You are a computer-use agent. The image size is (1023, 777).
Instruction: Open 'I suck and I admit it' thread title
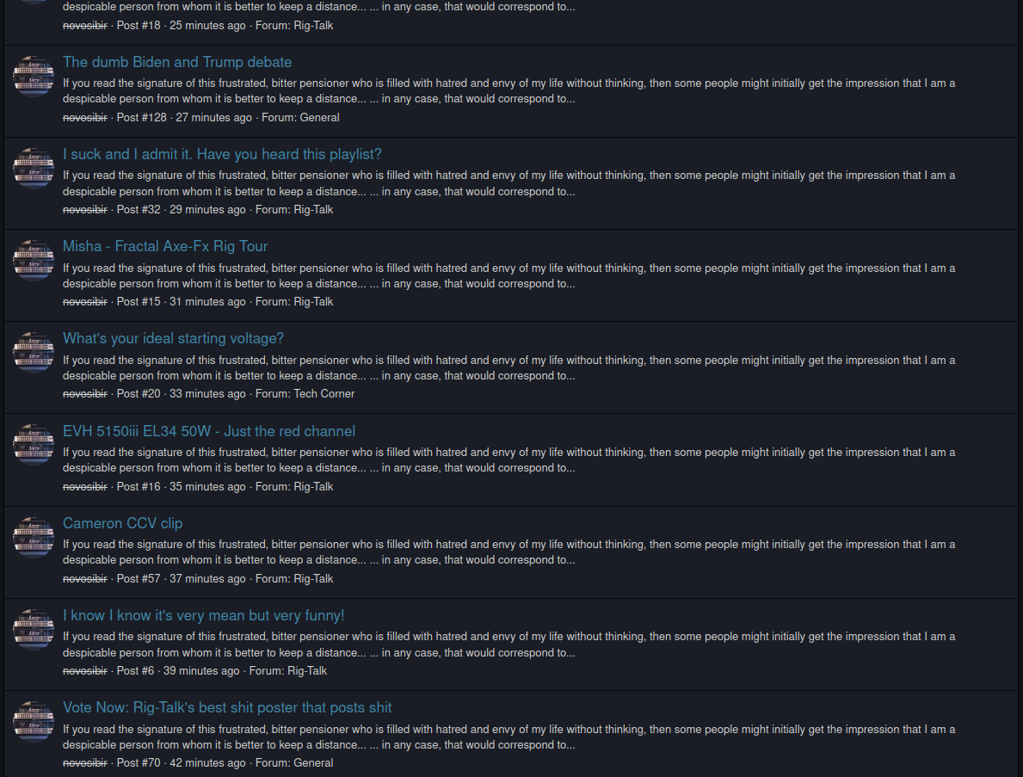click(x=222, y=154)
